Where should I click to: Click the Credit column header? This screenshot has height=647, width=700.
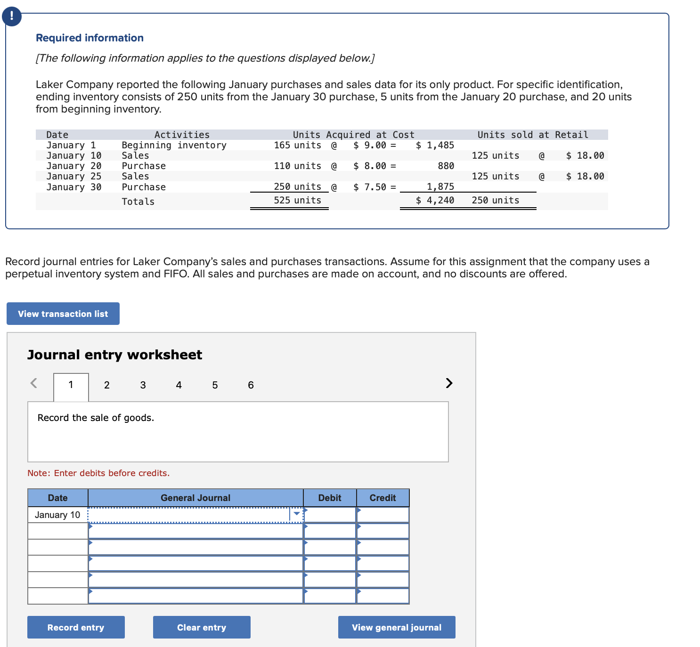[383, 498]
